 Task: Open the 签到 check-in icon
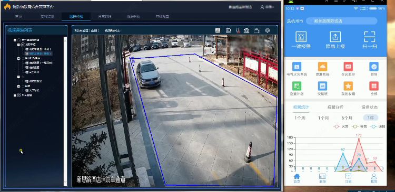coord(374,67)
